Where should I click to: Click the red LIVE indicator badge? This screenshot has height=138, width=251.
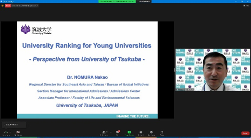(8, 6)
